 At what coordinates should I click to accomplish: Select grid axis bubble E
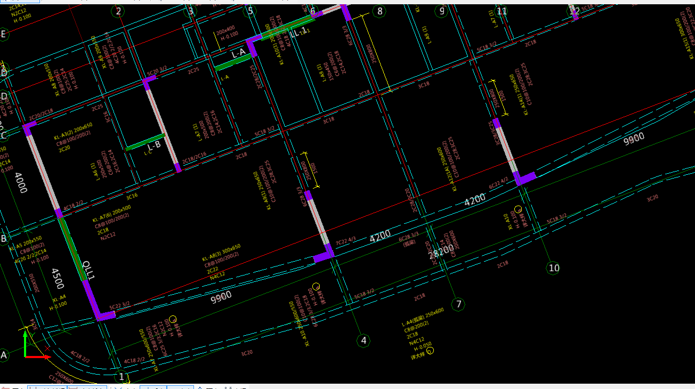pyautogui.click(x=3, y=35)
